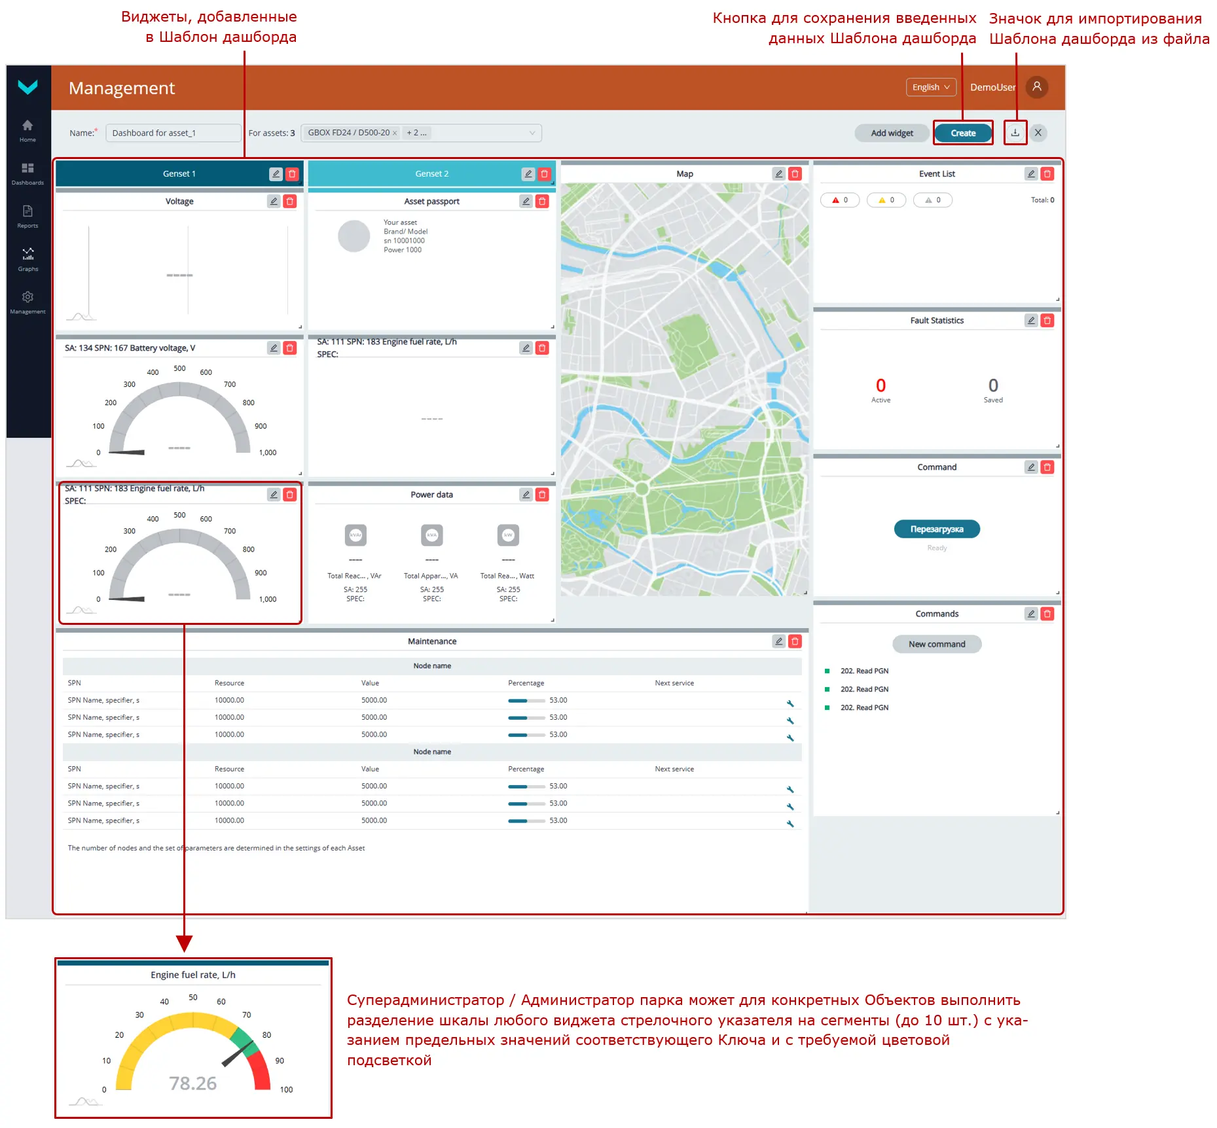The image size is (1217, 1128).
Task: Delete the Maintenance widget
Action: pyautogui.click(x=795, y=641)
